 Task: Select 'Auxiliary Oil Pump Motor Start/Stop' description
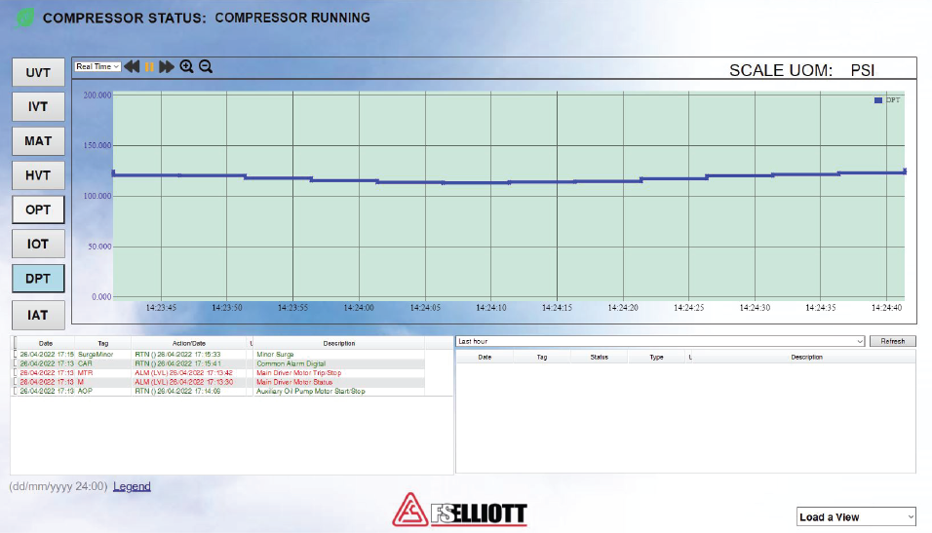[311, 391]
